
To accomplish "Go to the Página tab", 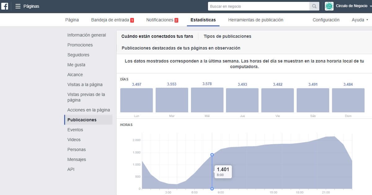I will [72, 20].
